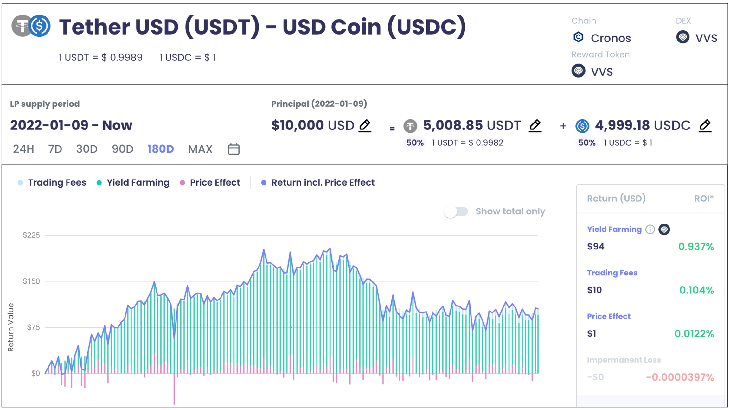The image size is (730, 410).
Task: Click the Cronos chain icon
Action: (x=579, y=37)
